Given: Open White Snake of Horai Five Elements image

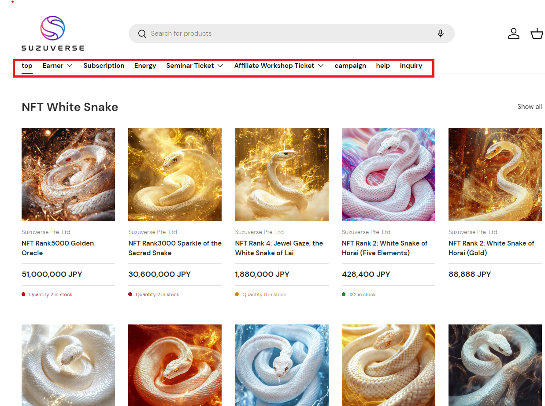Looking at the screenshot, I should pos(388,175).
